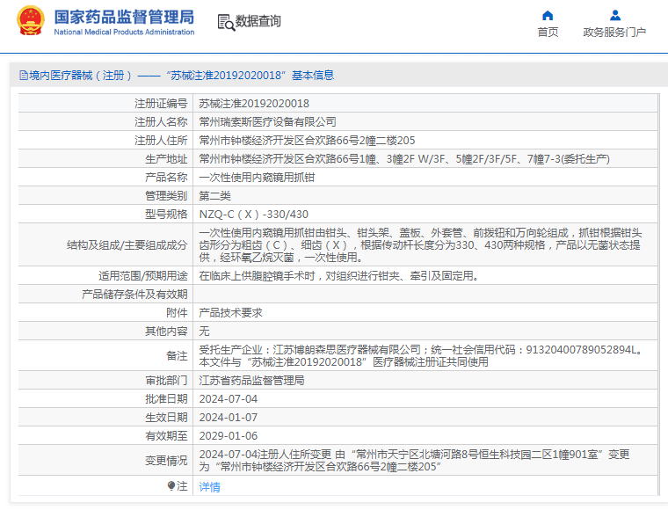The height and width of the screenshot is (510, 668).
Task: Click the 产品储存条件及有效期 label
Action: pyautogui.click(x=134, y=295)
